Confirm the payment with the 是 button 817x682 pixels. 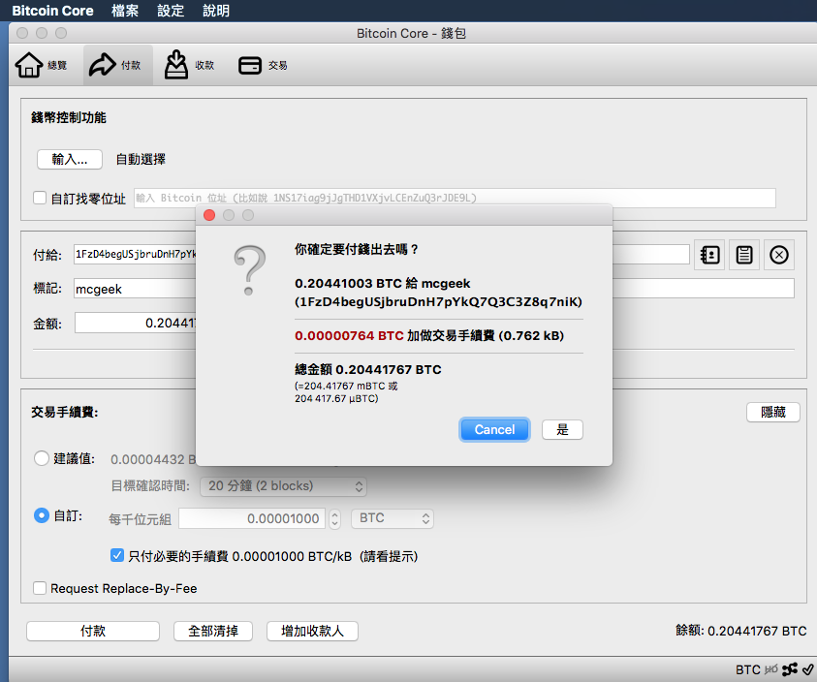coord(562,430)
